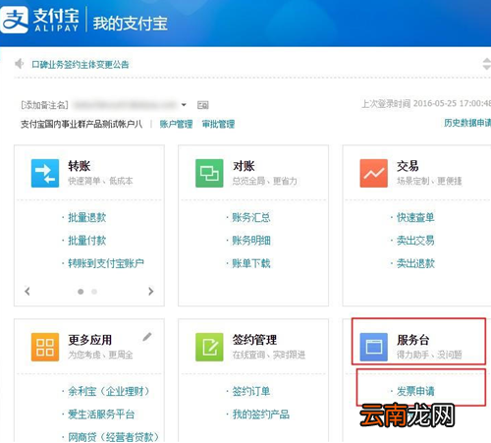Open 余利宝（企业理财）link
The image size is (491, 443).
click(x=109, y=391)
